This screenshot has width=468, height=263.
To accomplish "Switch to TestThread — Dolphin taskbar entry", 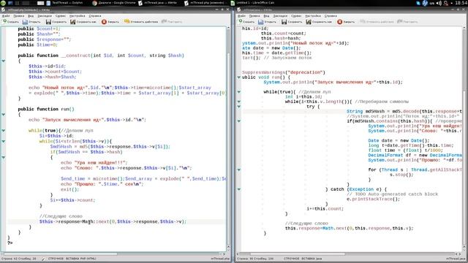I will (x=65, y=3).
